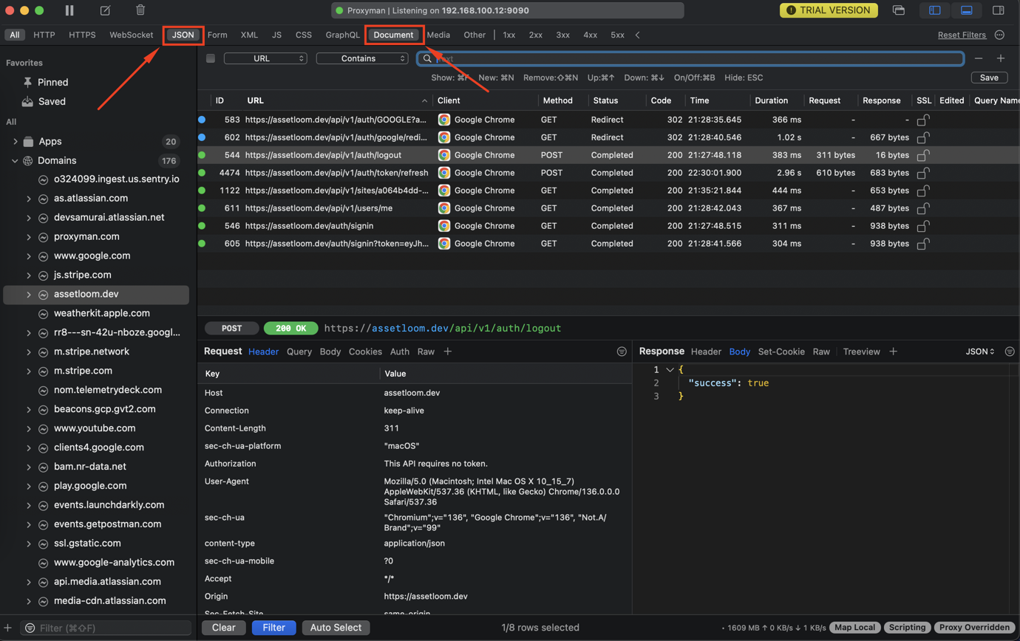Image resolution: width=1020 pixels, height=641 pixels.
Task: Sort the table by the Duration column header
Action: coord(771,100)
